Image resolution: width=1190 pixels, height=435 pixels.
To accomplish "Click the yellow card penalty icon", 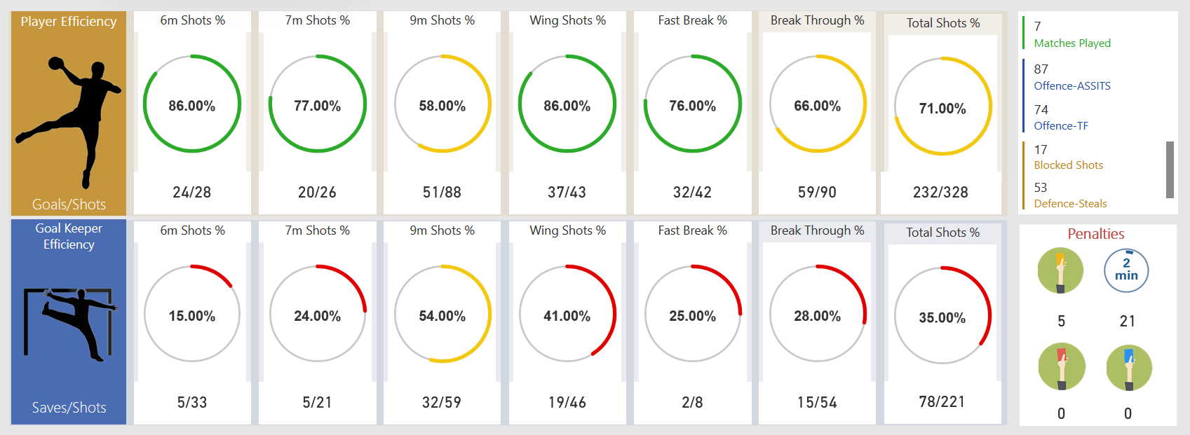I will 1060,270.
